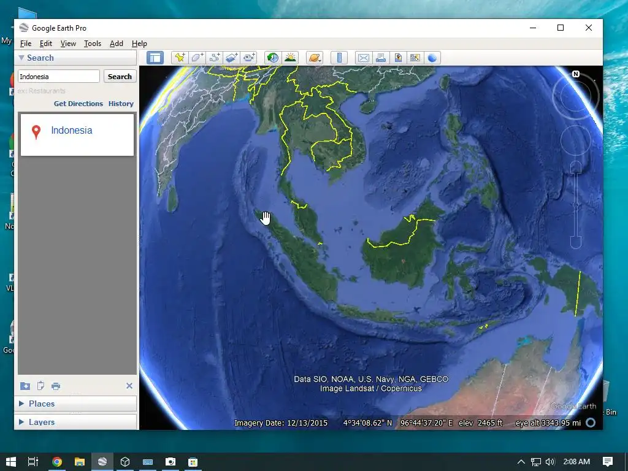628x471 pixels.
Task: Show historical imagery clock icon
Action: click(x=273, y=58)
